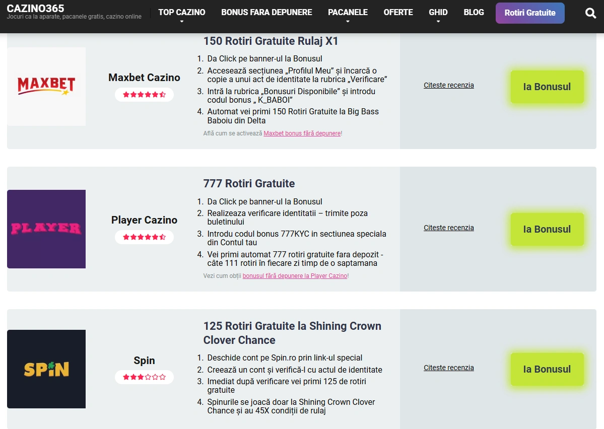
Task: Open Maxbet bonus fără depunere link
Action: click(302, 133)
